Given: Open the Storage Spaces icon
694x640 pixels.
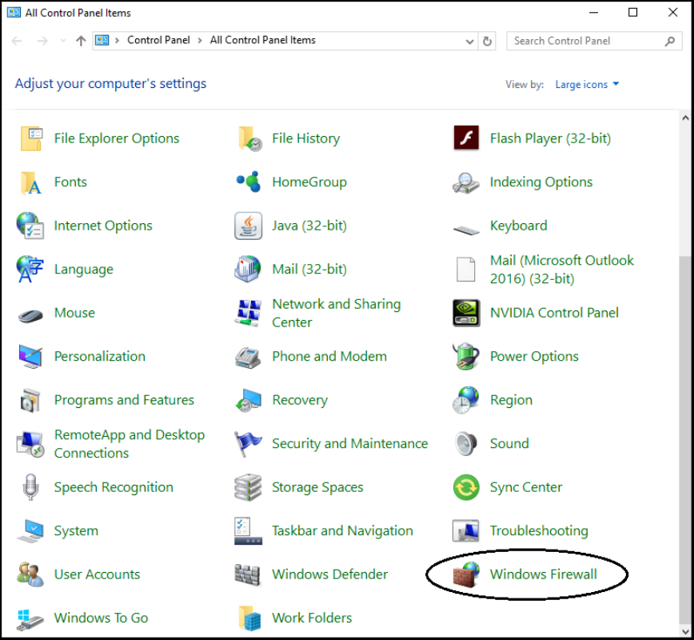Looking at the screenshot, I should click(x=248, y=488).
